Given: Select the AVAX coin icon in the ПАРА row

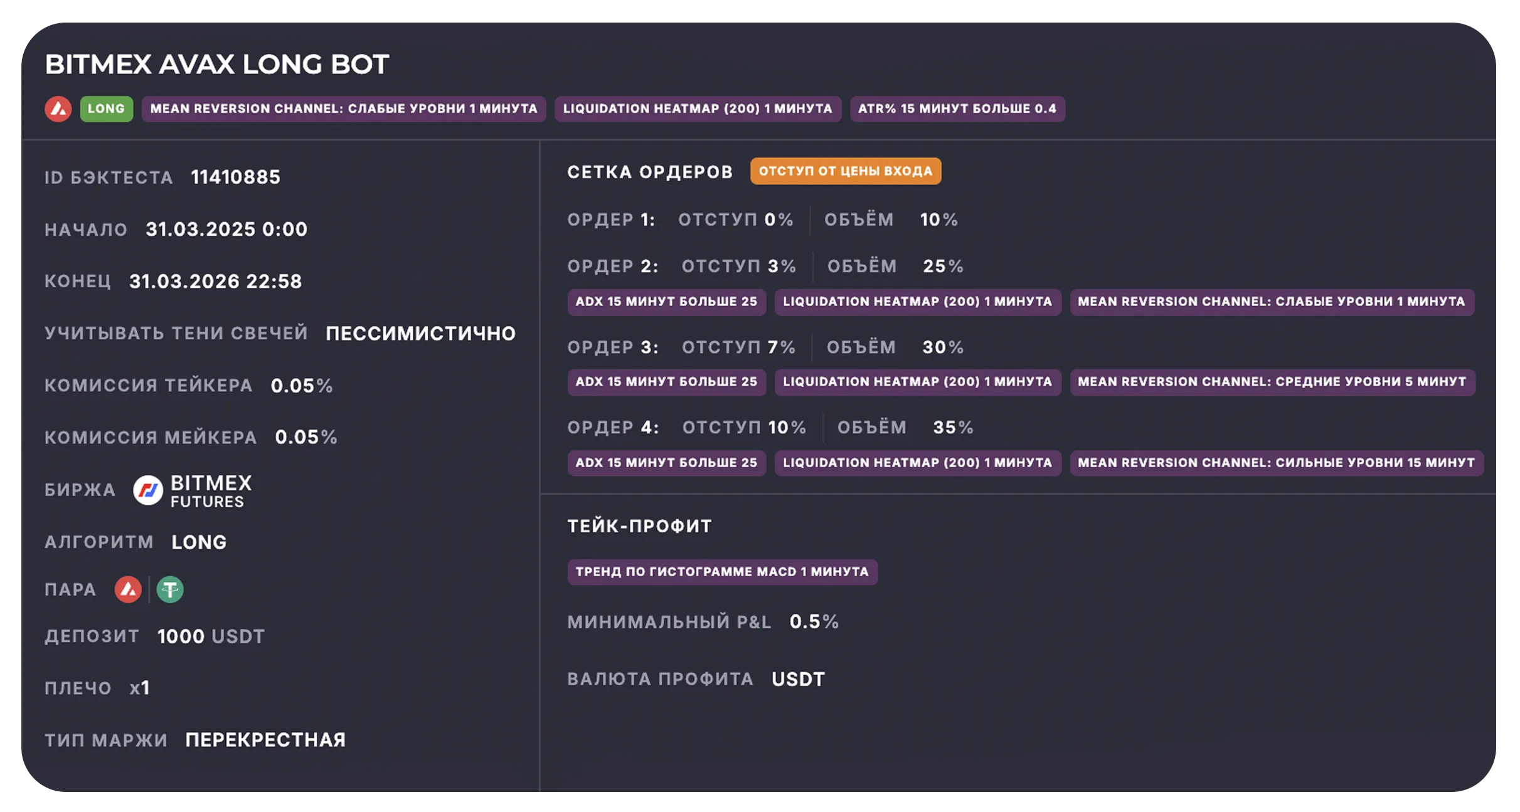Looking at the screenshot, I should point(129,589).
